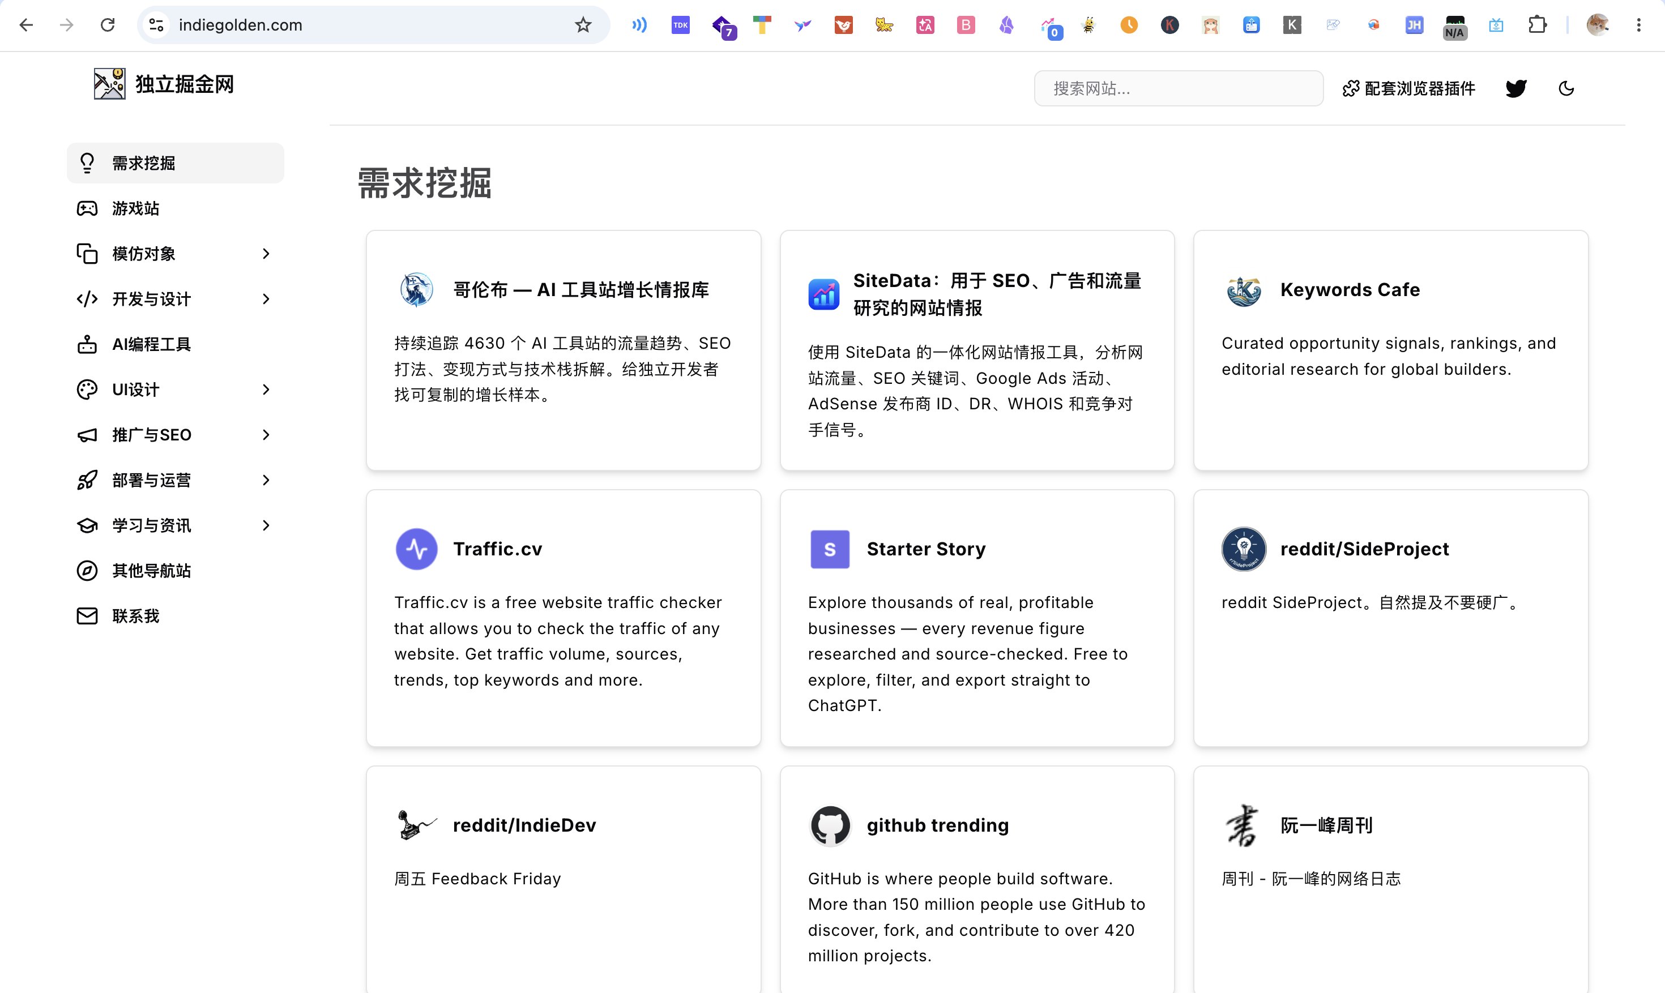This screenshot has height=993, width=1665.
Task: Click the indiegolden.com address bar
Action: click(373, 25)
